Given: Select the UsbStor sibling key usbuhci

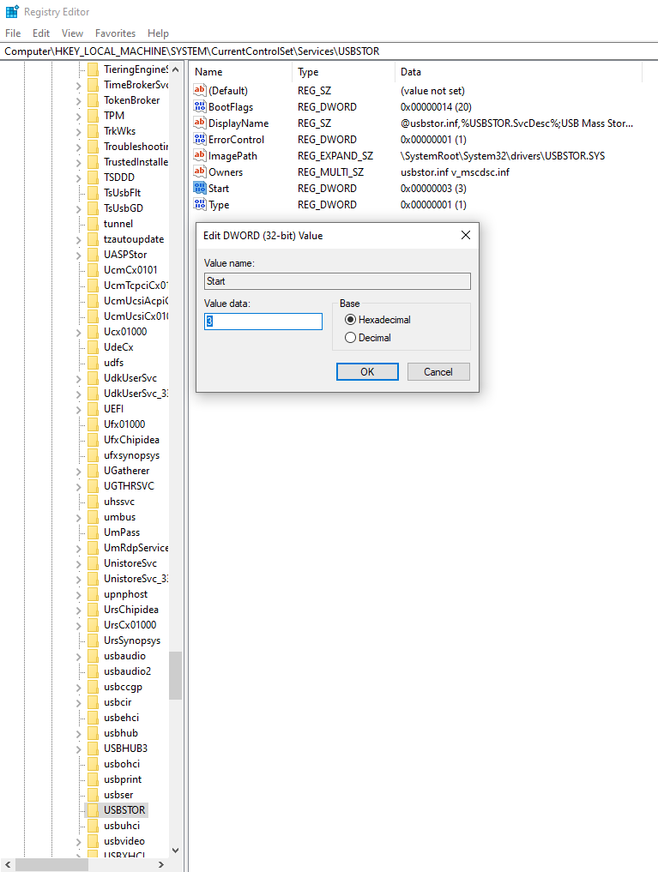Looking at the screenshot, I should 122,826.
